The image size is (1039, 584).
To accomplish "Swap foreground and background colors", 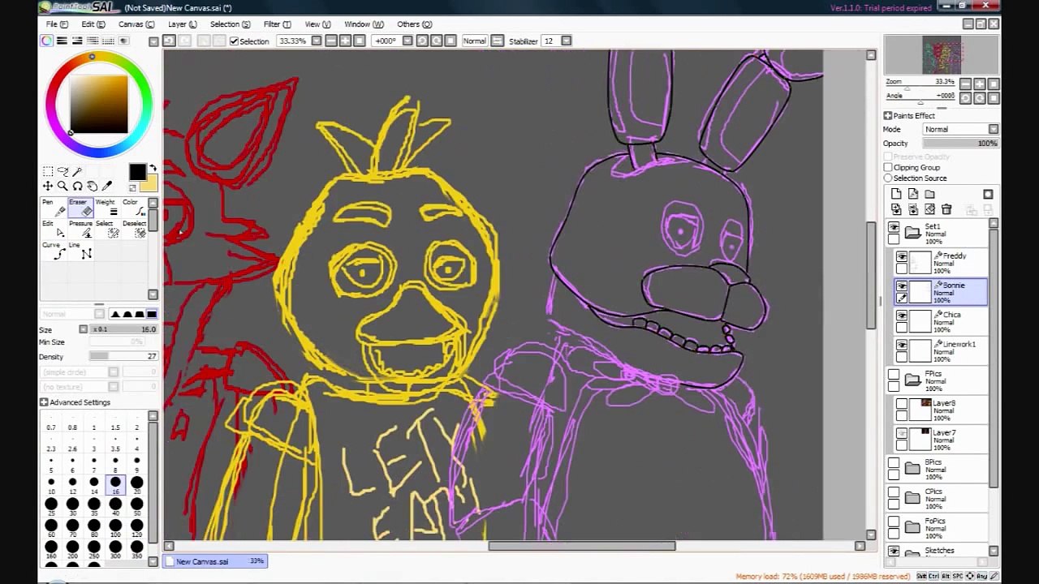I will coord(153,168).
